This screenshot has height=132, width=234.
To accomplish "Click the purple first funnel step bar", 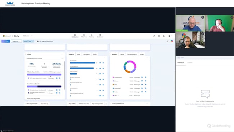I will coord(44,74).
